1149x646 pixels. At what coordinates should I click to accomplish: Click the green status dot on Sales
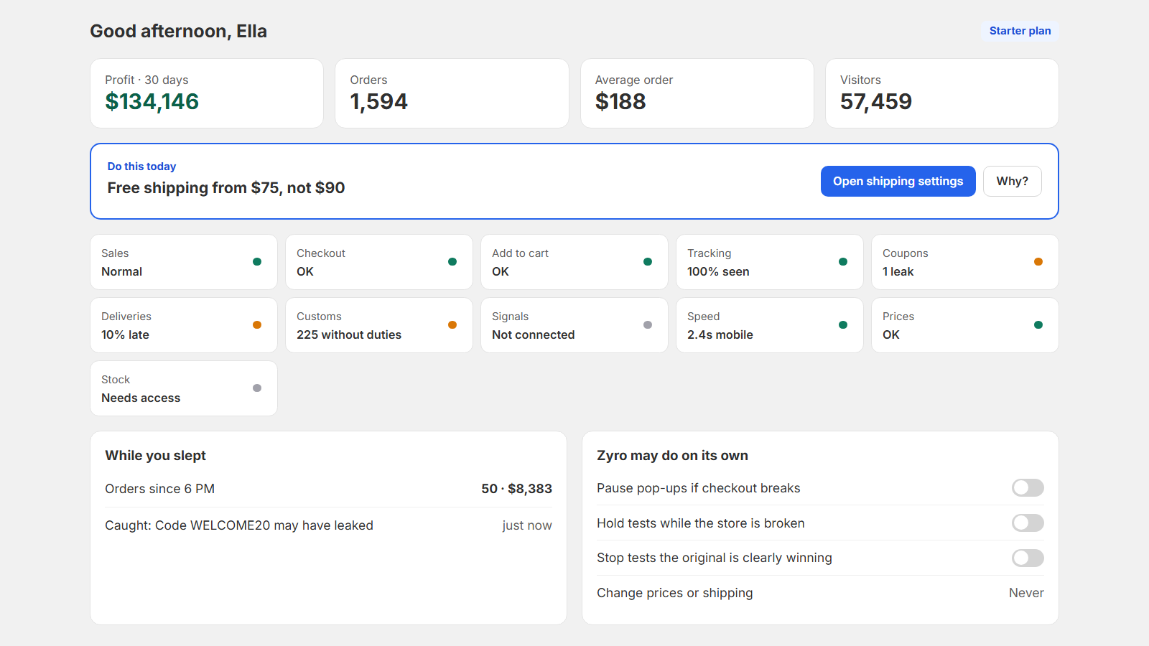pos(257,262)
